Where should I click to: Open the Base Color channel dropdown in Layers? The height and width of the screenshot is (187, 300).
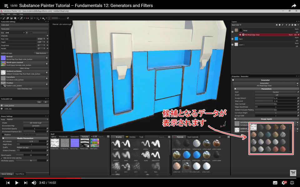click(x=237, y=25)
